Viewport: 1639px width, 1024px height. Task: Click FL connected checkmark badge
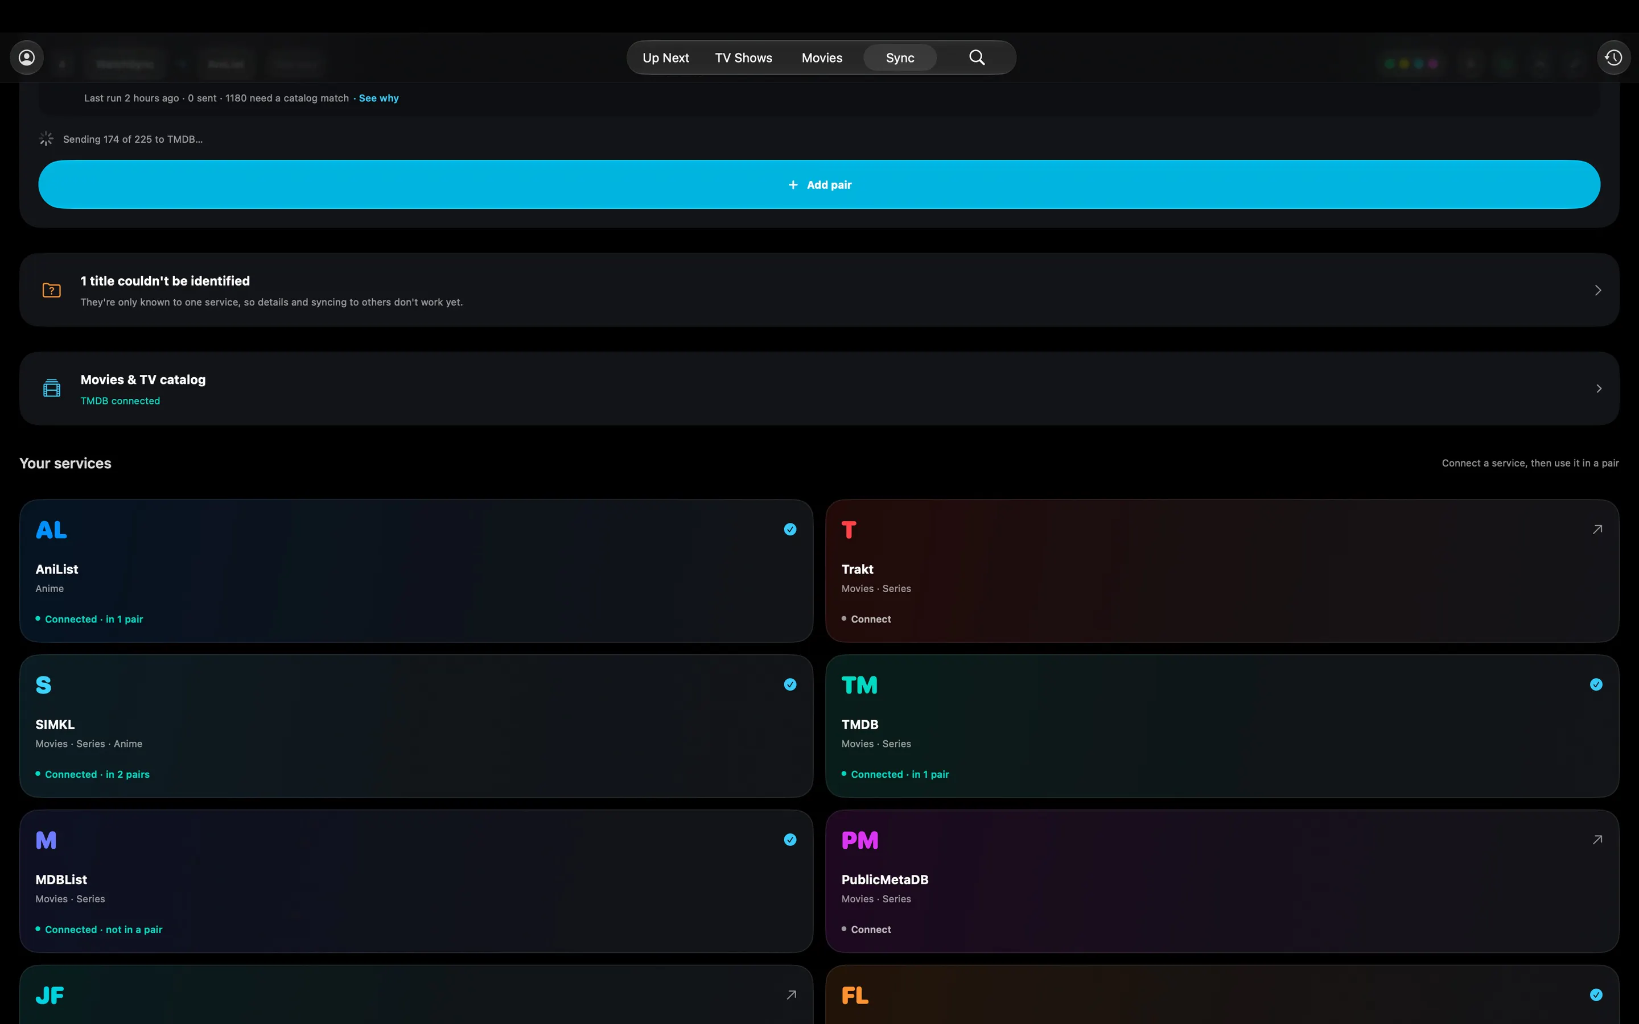point(1596,995)
